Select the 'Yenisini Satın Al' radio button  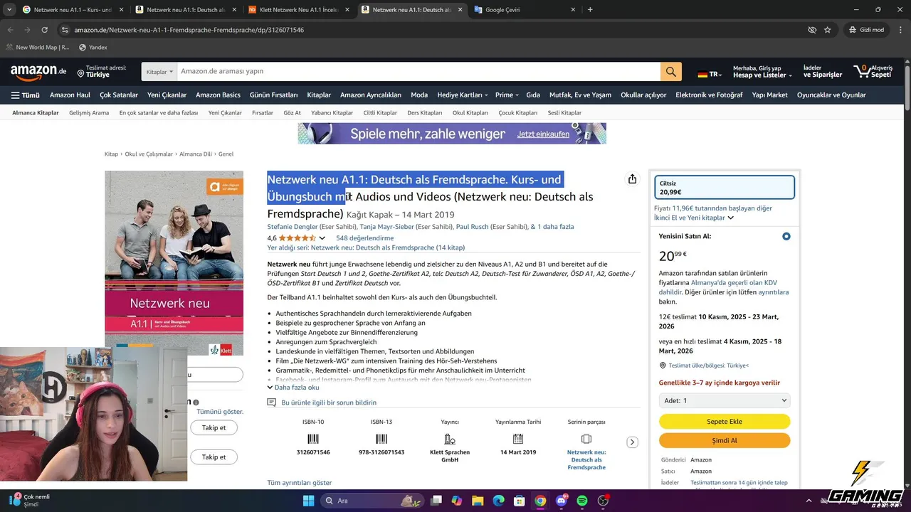[x=786, y=236]
